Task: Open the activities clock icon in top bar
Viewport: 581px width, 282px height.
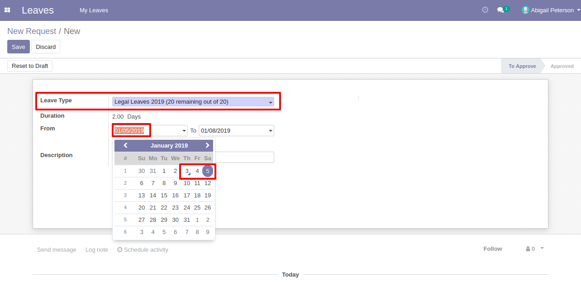Action: coord(485,10)
